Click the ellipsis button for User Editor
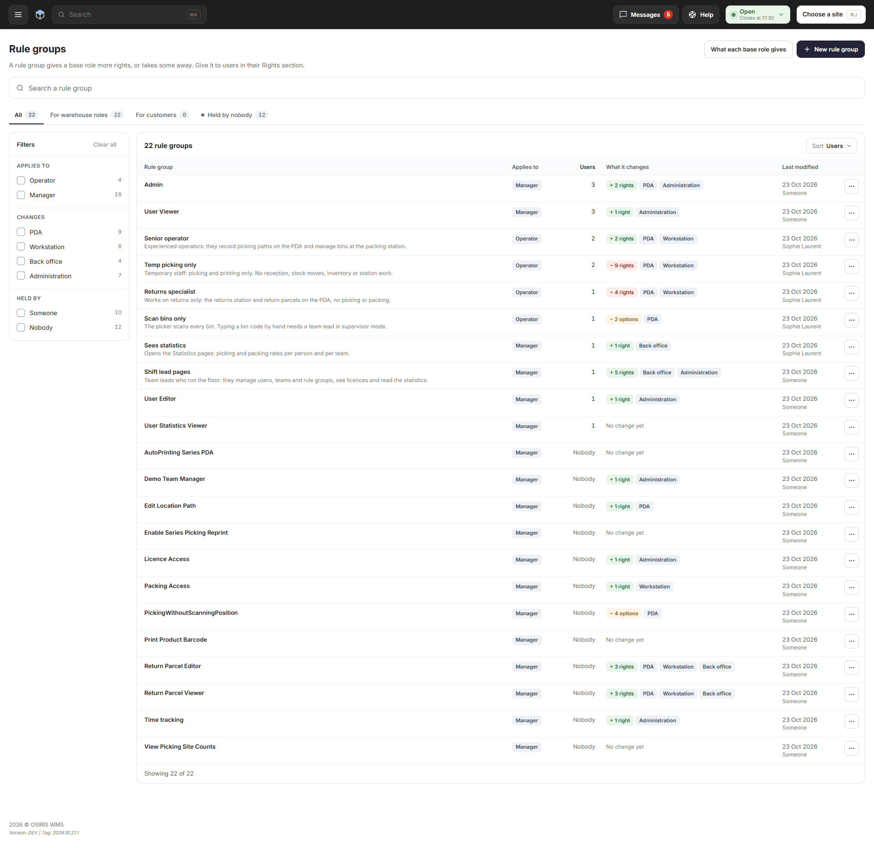874x848 pixels. tap(851, 400)
